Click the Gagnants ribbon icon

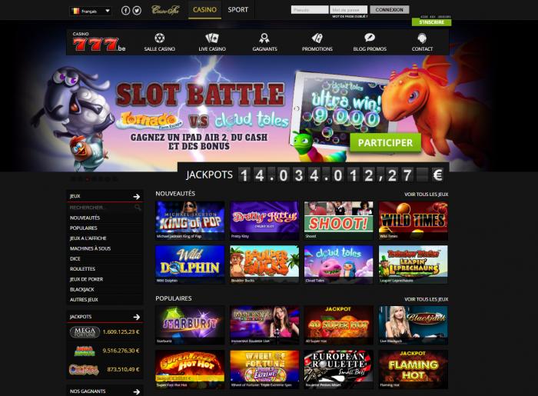point(264,38)
